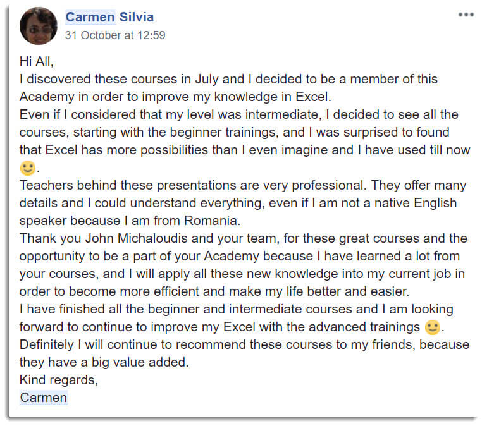This screenshot has width=482, height=426.
Task: Click 'Excel.' at the end of the Academy sentence
Action: (x=313, y=97)
